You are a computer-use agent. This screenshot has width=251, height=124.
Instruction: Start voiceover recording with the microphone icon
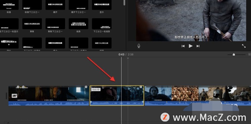[x=139, y=46]
